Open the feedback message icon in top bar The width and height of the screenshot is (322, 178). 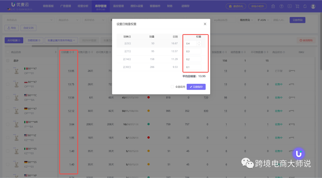(290, 6)
